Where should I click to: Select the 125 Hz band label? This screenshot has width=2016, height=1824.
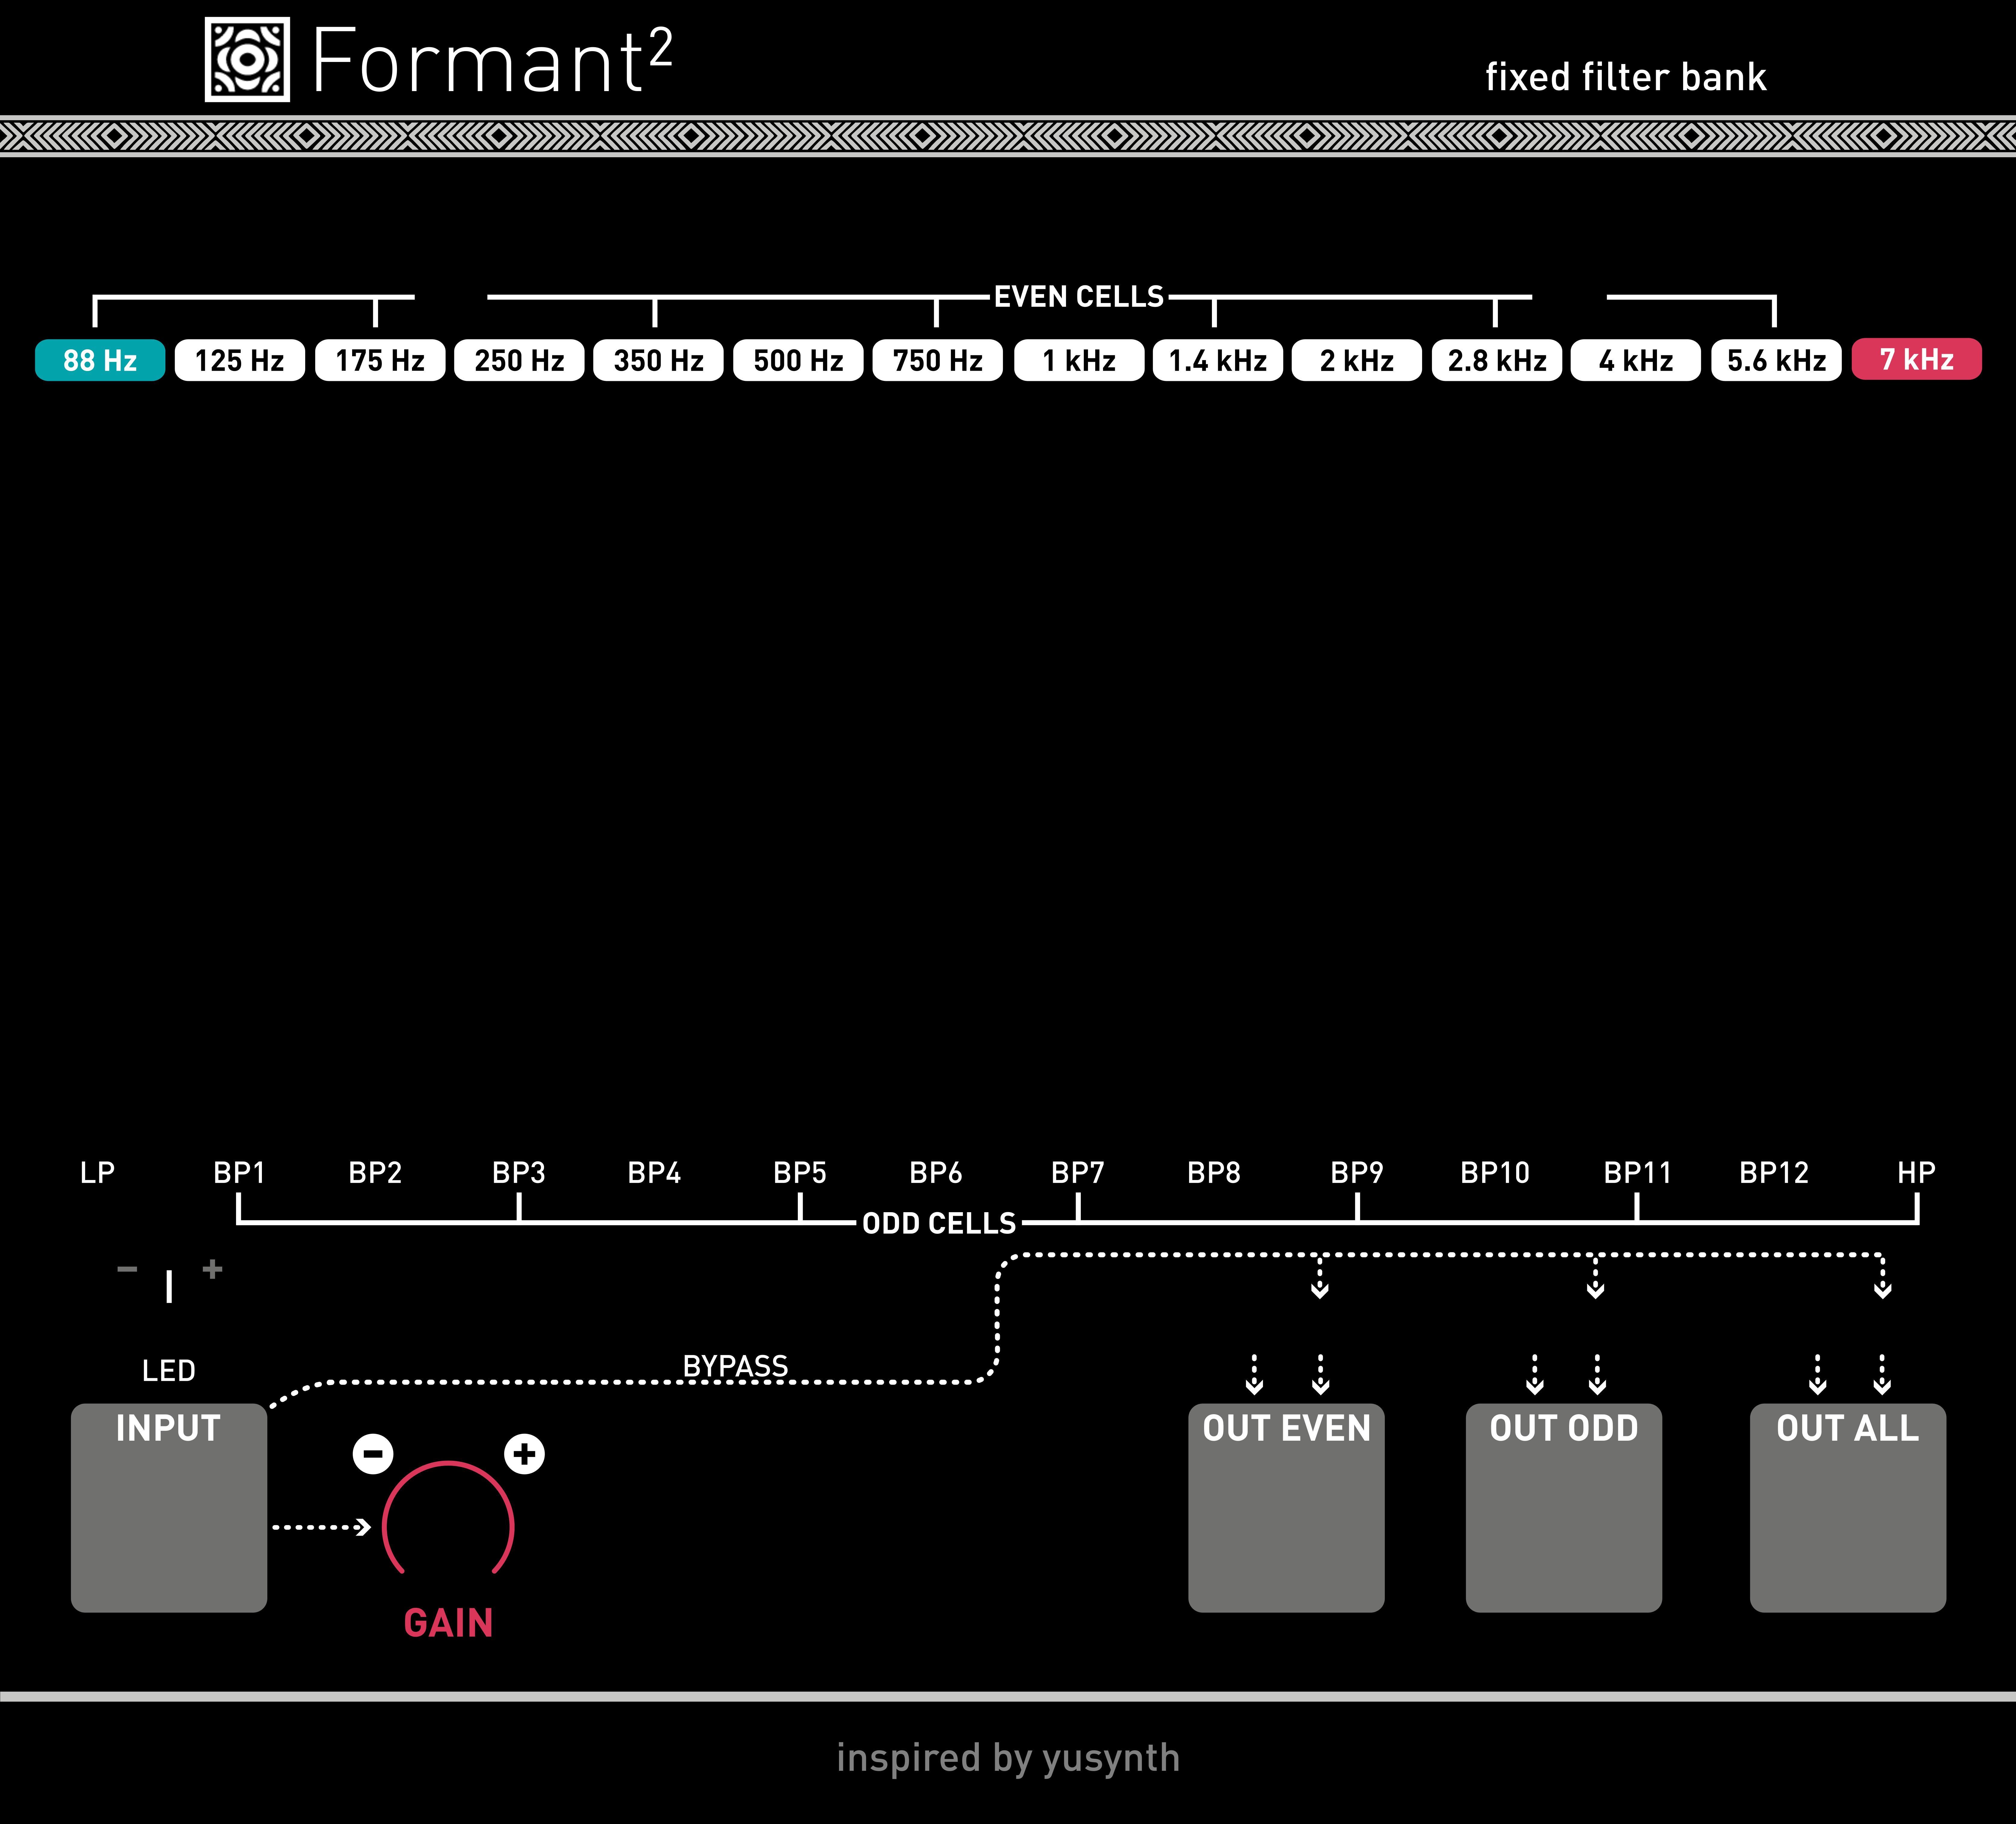tap(240, 360)
